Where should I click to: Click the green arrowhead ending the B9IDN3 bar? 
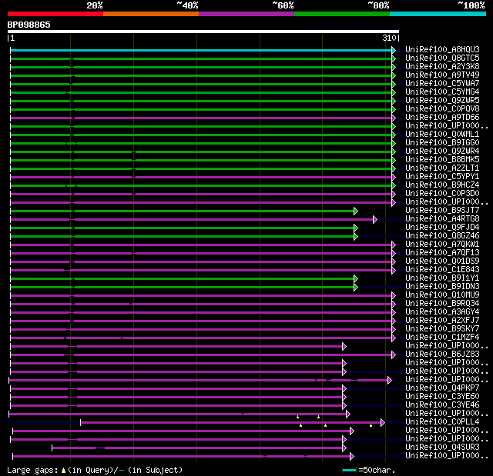(x=356, y=288)
